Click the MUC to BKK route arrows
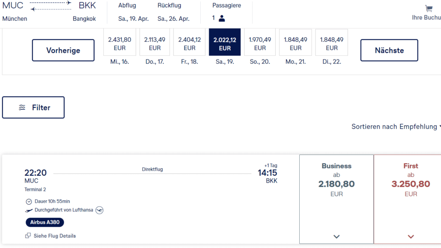Viewport: 441px width, 248px height. [x=51, y=6]
